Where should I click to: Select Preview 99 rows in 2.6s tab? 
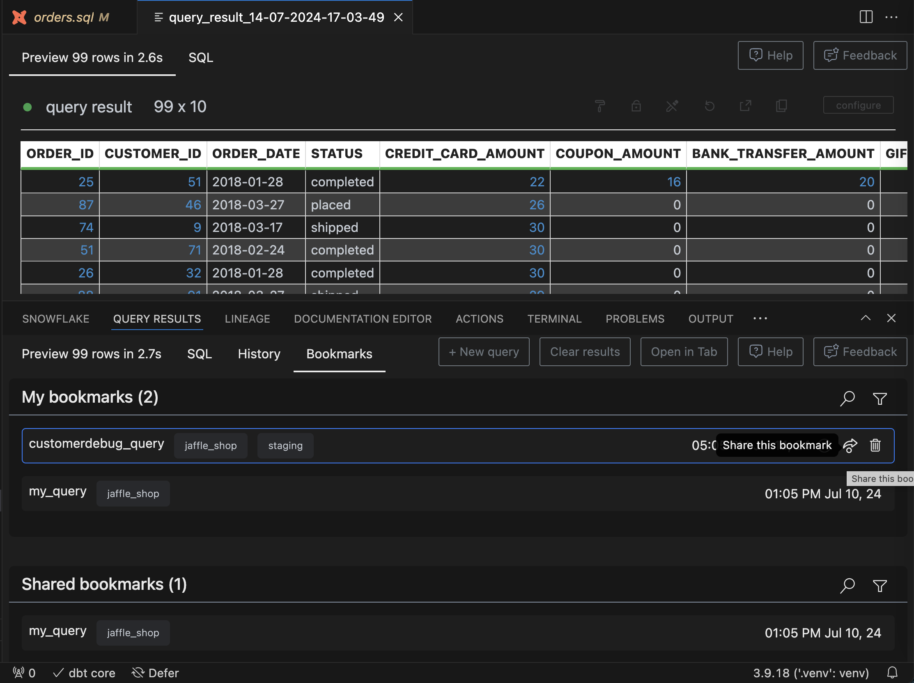[x=92, y=57]
